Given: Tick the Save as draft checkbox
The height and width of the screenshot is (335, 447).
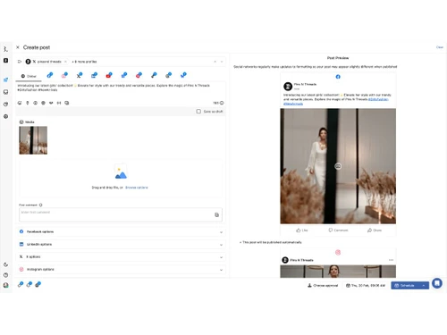Looking at the screenshot, I should tap(198, 112).
